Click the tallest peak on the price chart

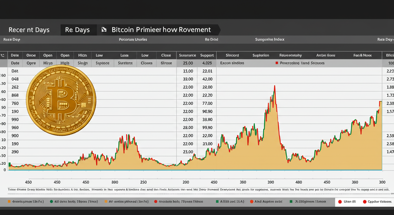click(x=275, y=87)
